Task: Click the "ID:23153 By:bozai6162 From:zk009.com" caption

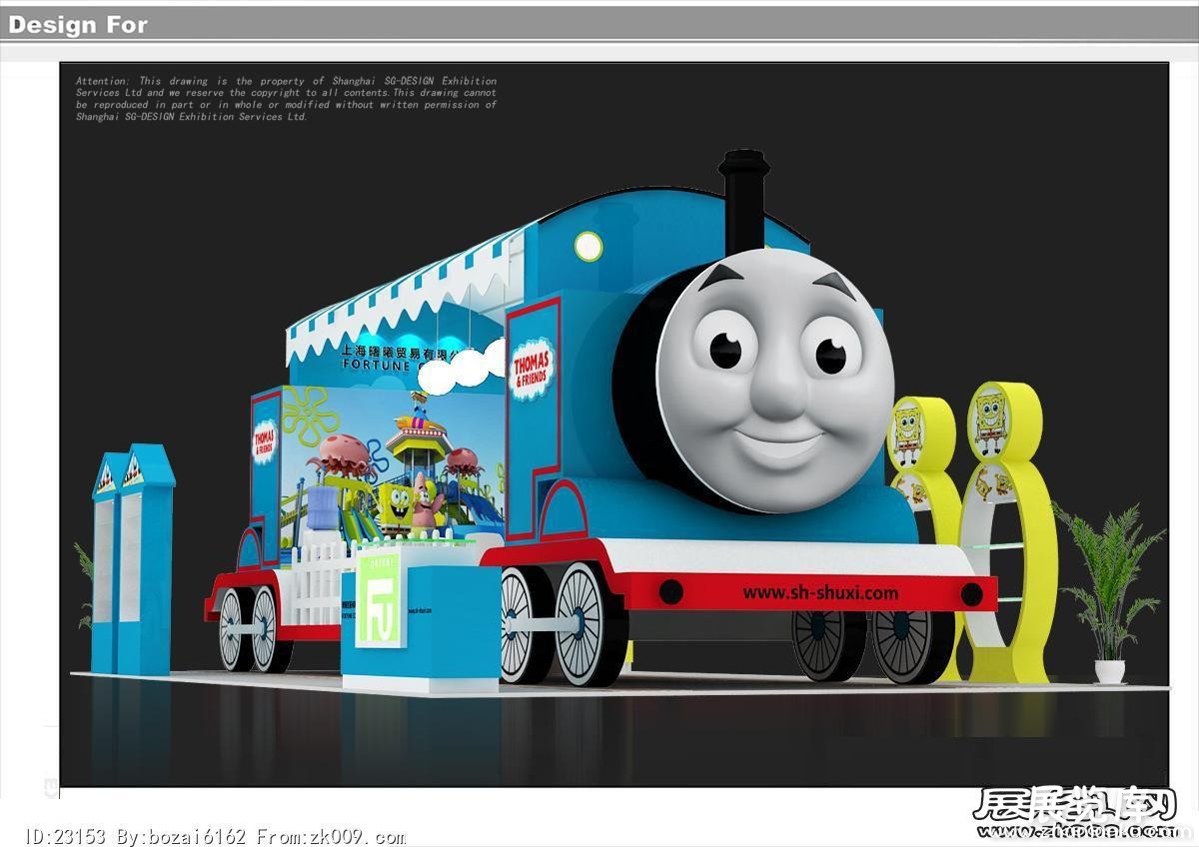Action: [x=215, y=837]
